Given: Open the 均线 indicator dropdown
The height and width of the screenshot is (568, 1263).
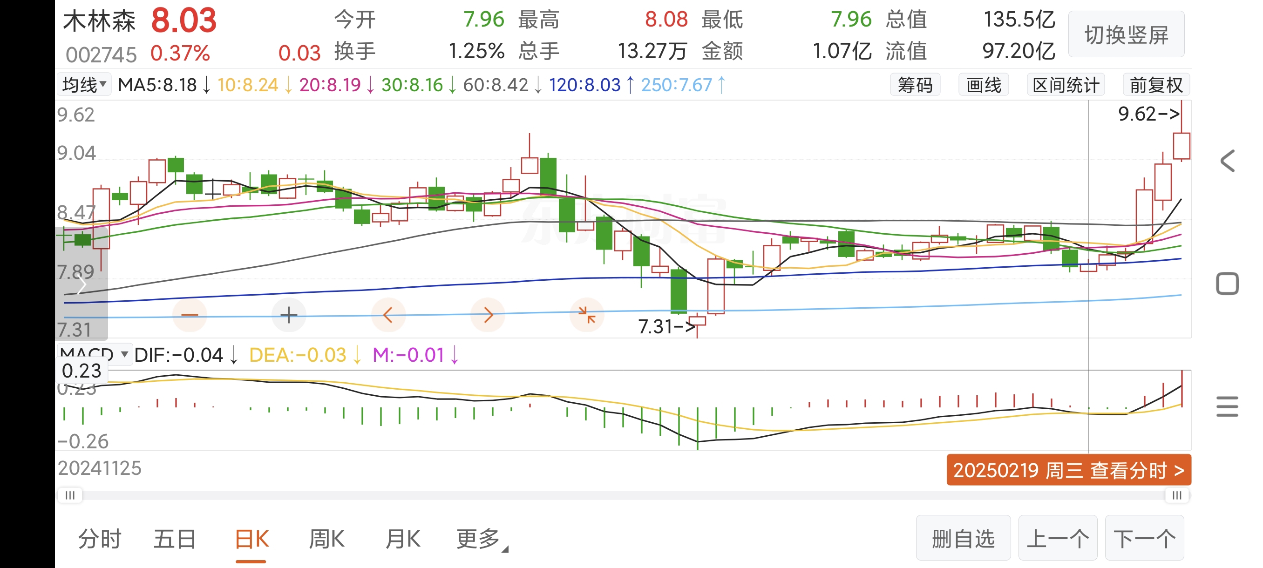Looking at the screenshot, I should [x=84, y=85].
